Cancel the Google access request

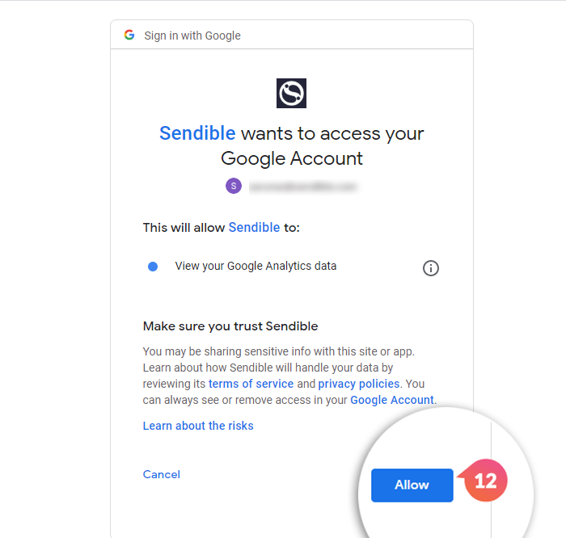click(x=162, y=474)
